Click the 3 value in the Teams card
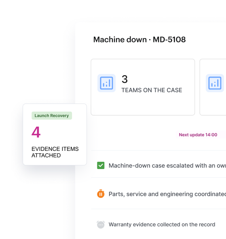 click(x=125, y=79)
